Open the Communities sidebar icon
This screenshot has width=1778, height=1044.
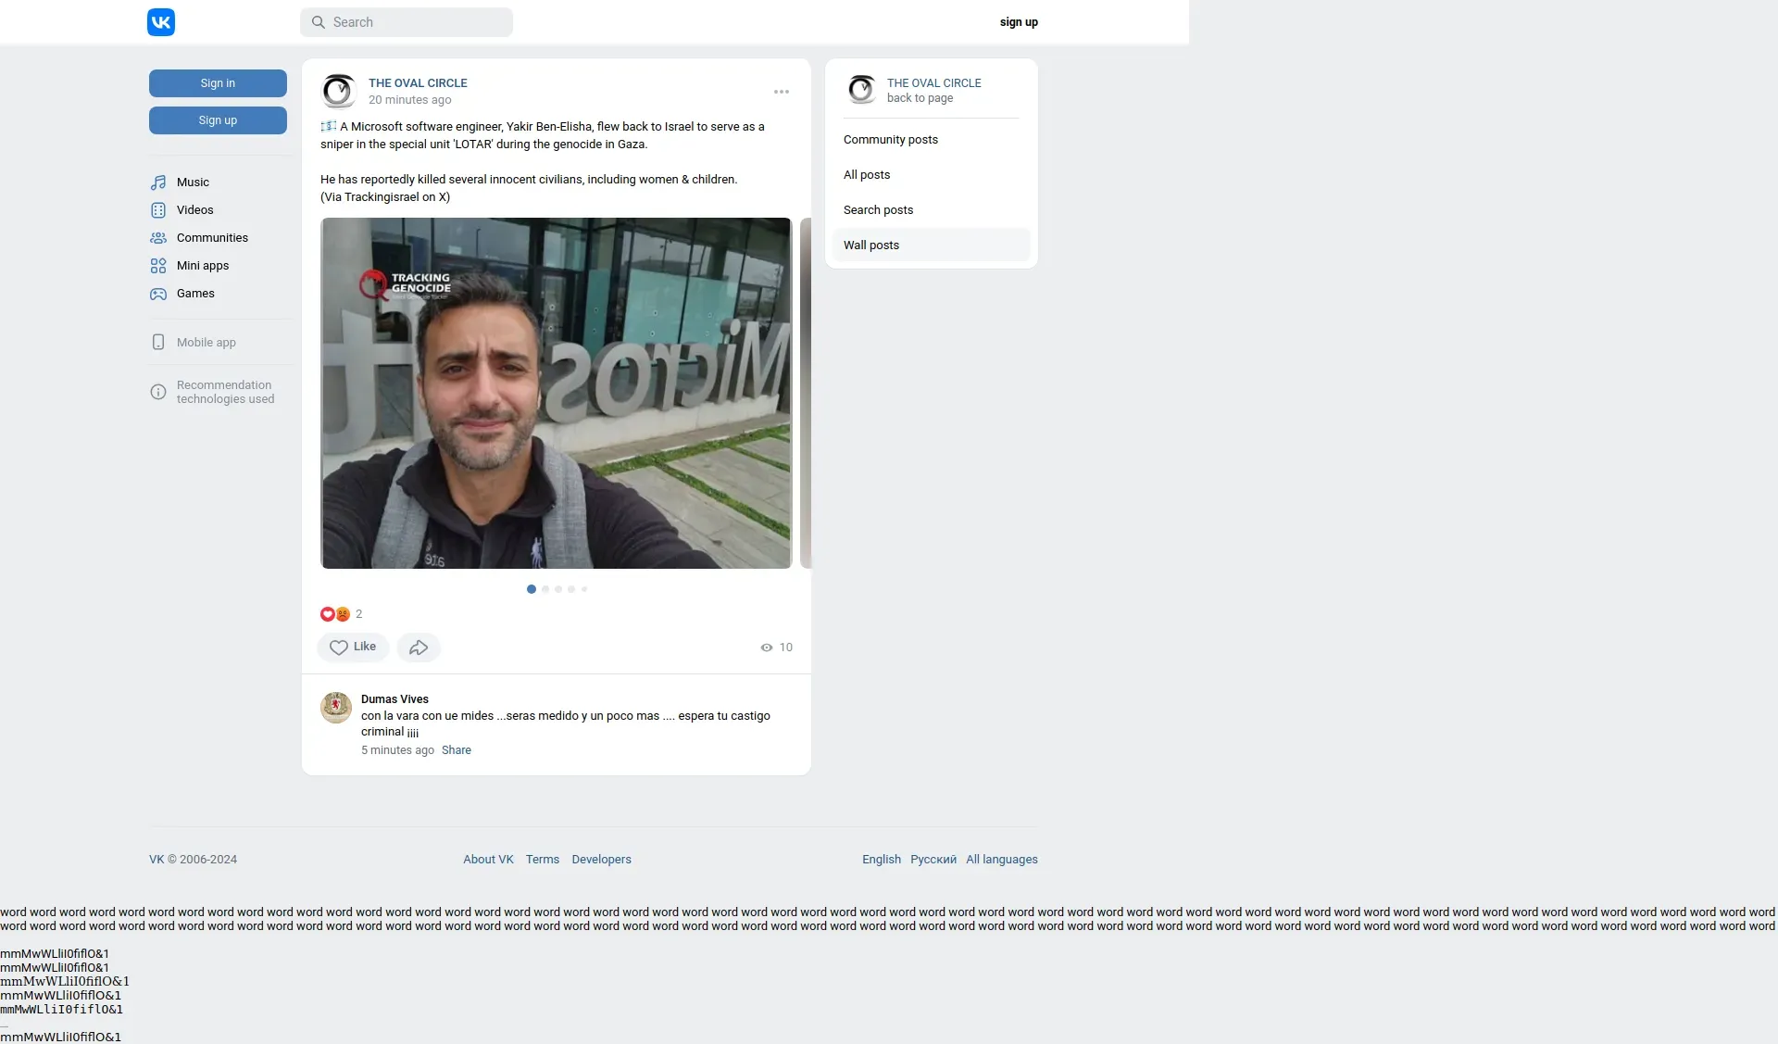pos(158,238)
